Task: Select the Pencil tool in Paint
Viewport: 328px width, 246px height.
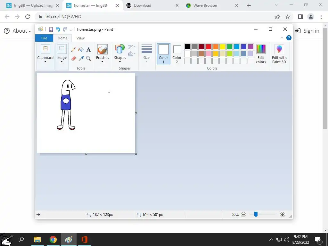Action: pos(73,50)
